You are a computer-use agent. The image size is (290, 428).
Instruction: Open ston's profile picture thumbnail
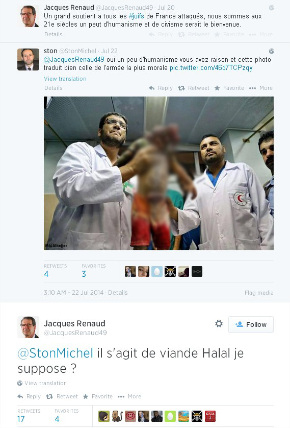pyautogui.click(x=29, y=60)
